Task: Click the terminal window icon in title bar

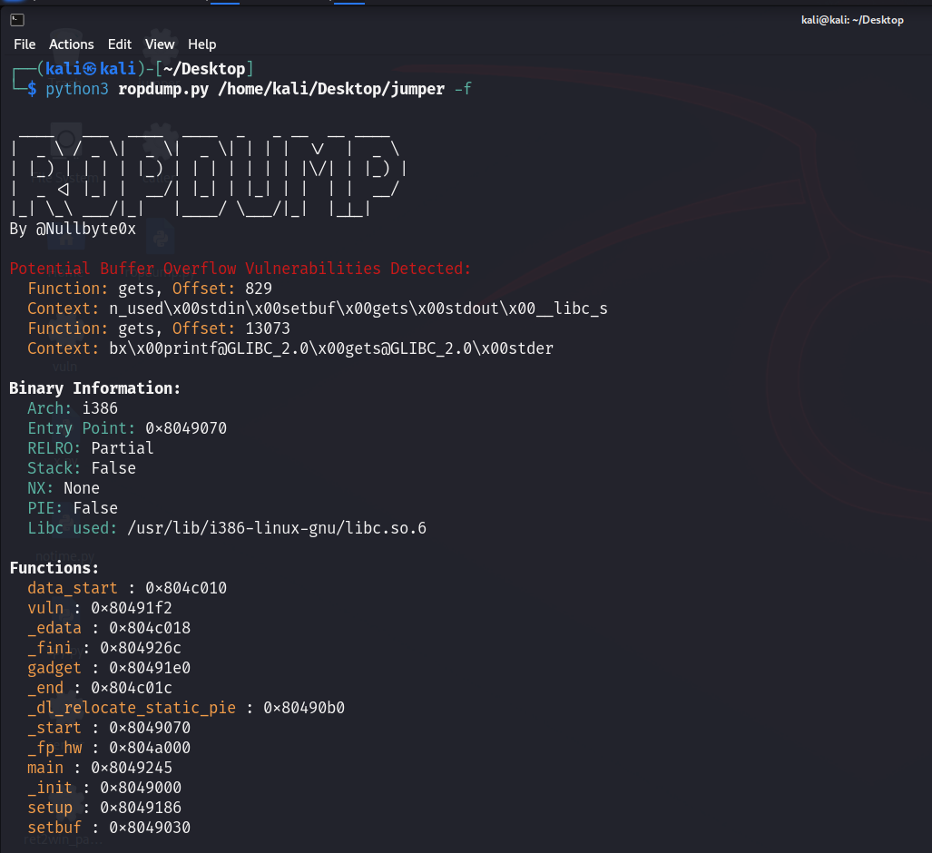Action: coord(17,20)
